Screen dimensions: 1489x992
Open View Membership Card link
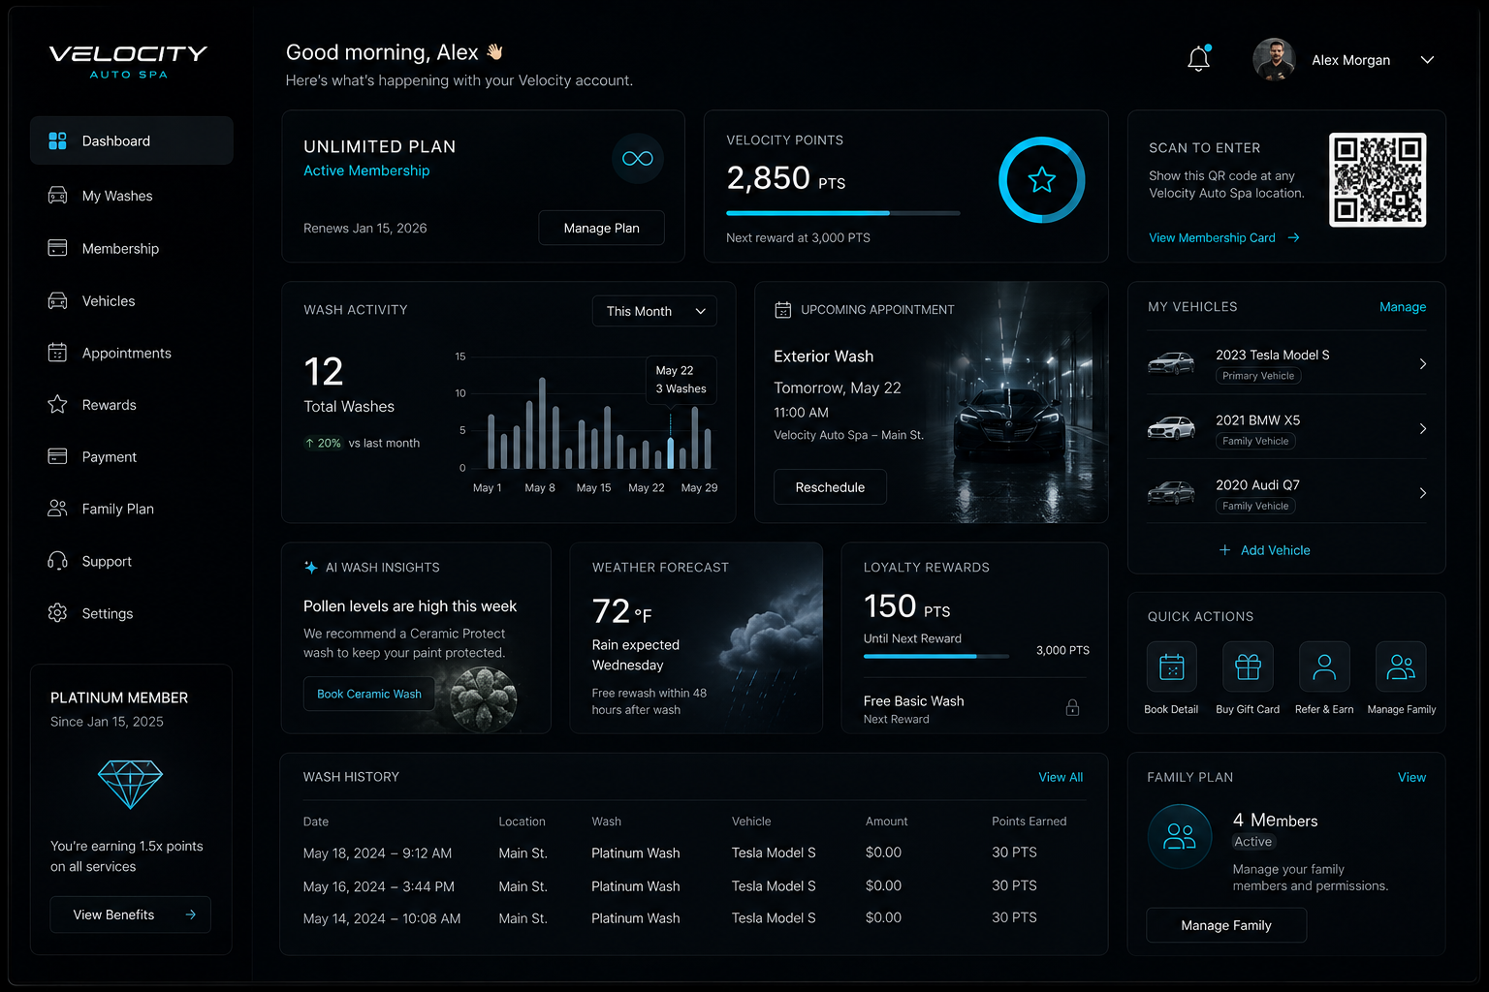[x=1224, y=237]
